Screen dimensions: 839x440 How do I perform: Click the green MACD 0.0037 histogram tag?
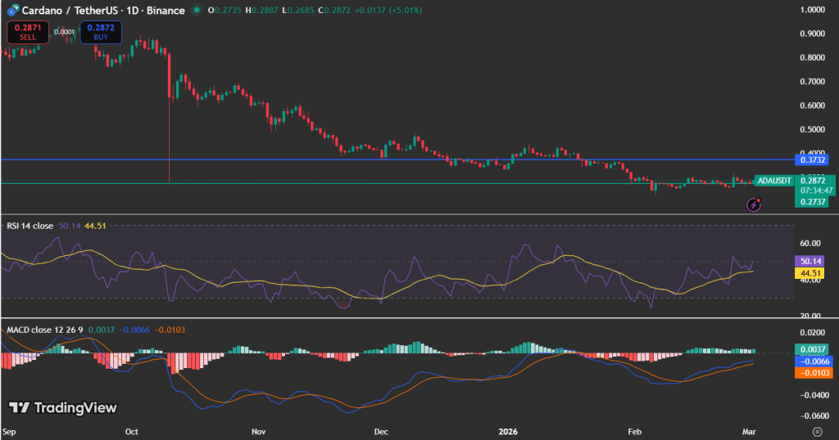coord(812,349)
